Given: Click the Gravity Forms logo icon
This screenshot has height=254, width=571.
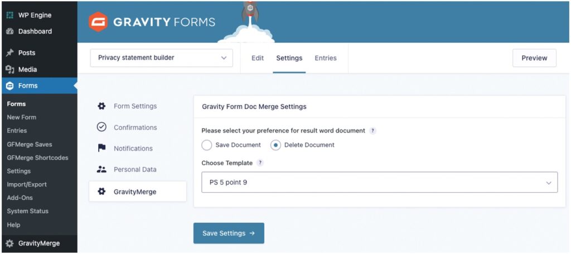Looking at the screenshot, I should 98,22.
